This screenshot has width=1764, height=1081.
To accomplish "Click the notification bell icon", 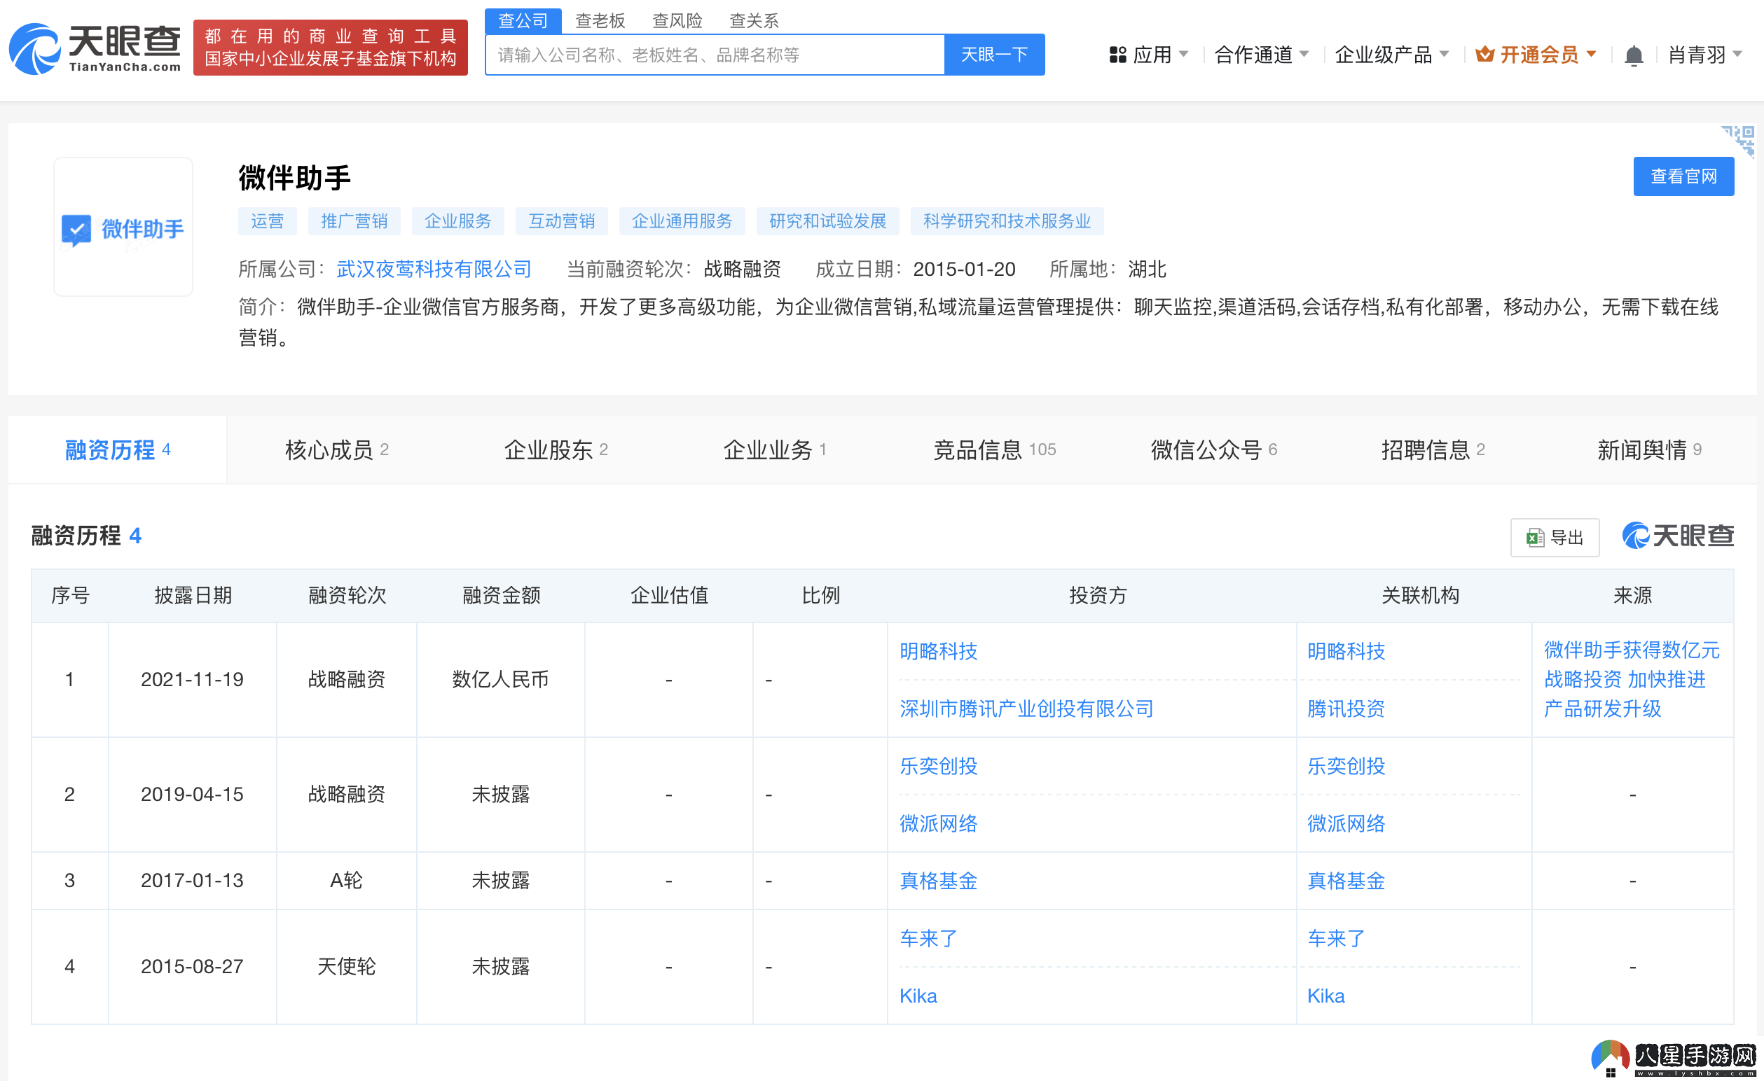I will click(x=1633, y=55).
